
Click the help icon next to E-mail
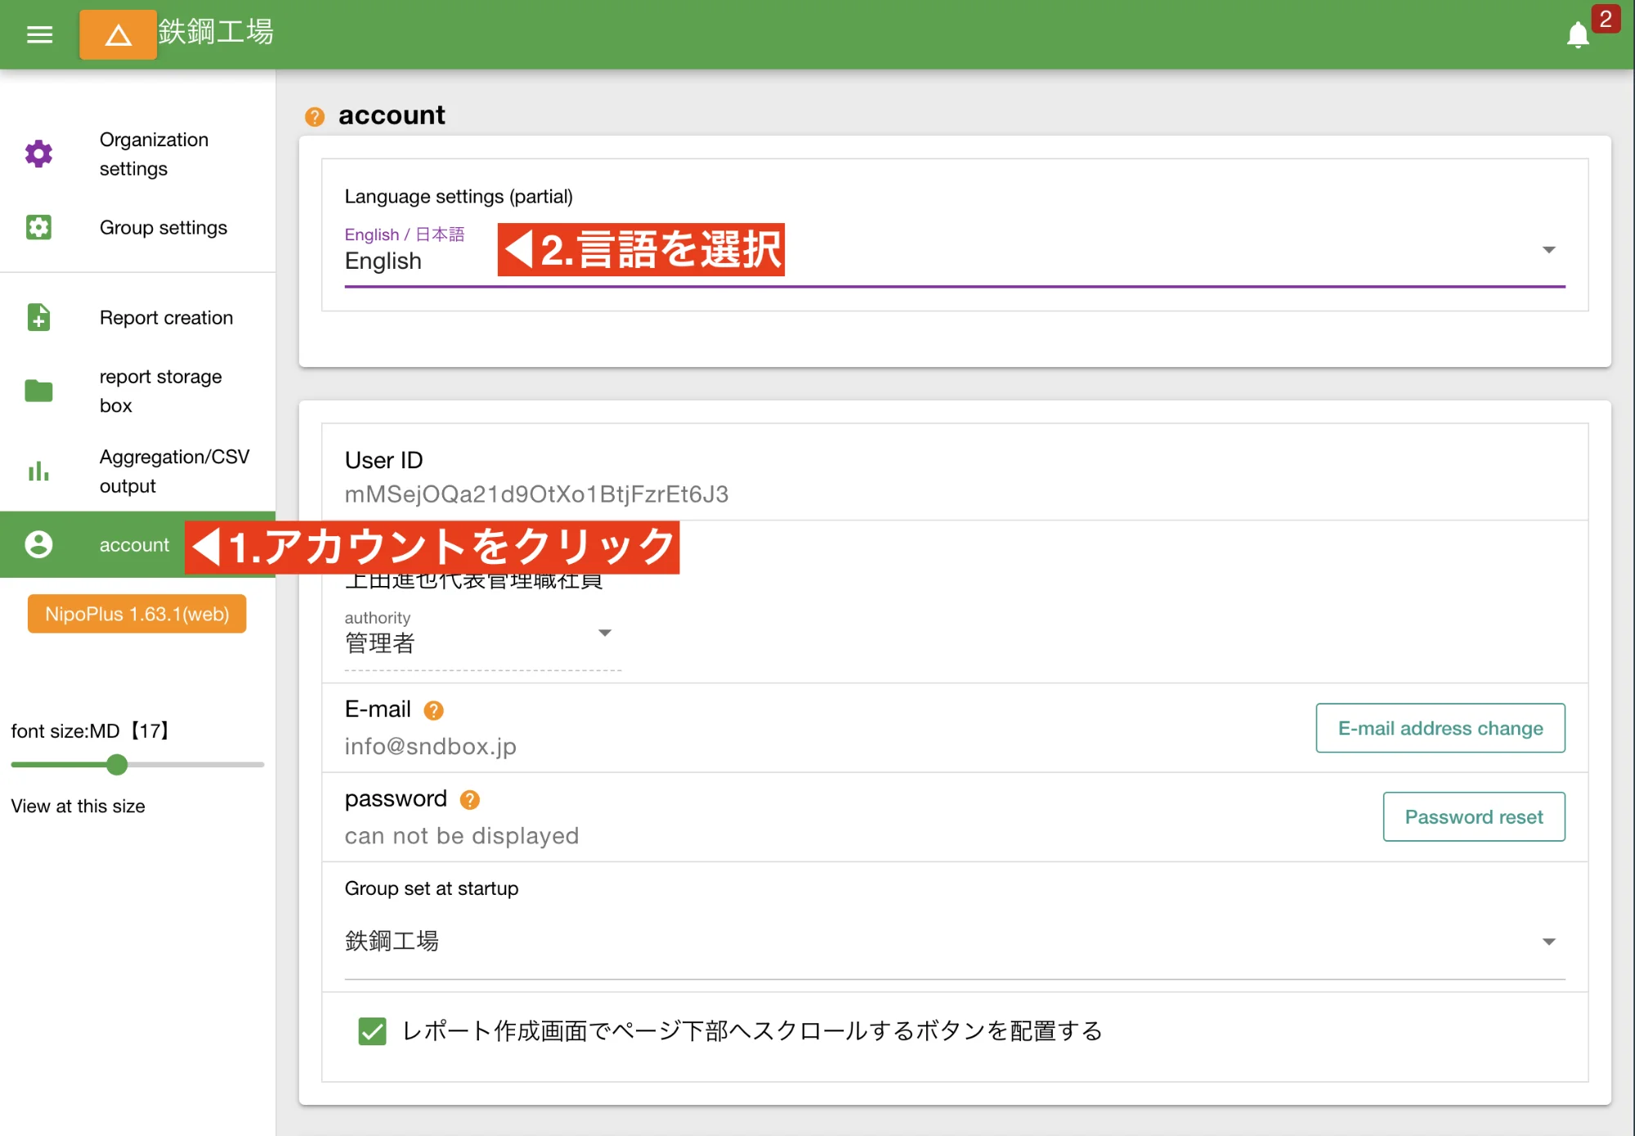pos(433,710)
